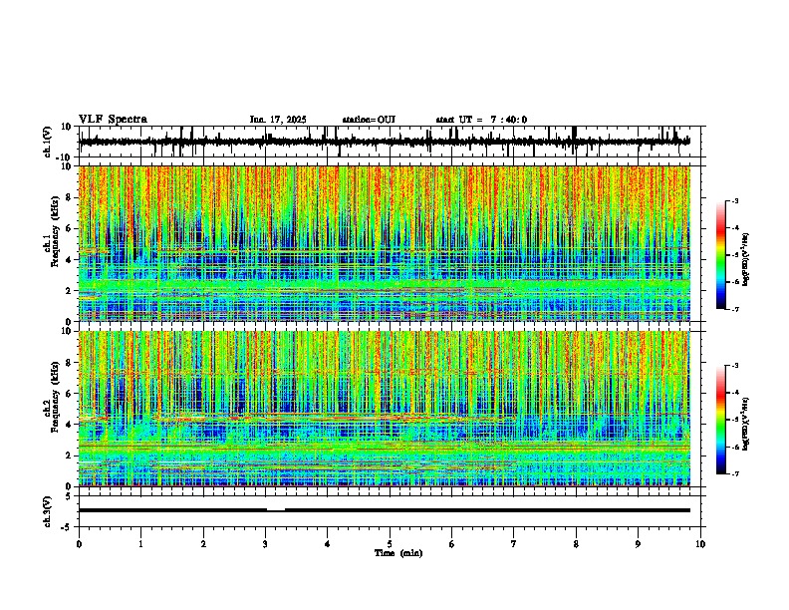The image size is (789, 610).
Task: Click the '1' tick on the time axis
Action: point(140,544)
